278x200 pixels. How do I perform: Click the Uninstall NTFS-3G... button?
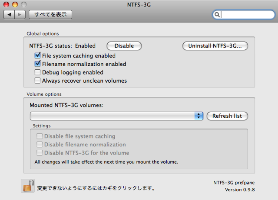pos(215,46)
